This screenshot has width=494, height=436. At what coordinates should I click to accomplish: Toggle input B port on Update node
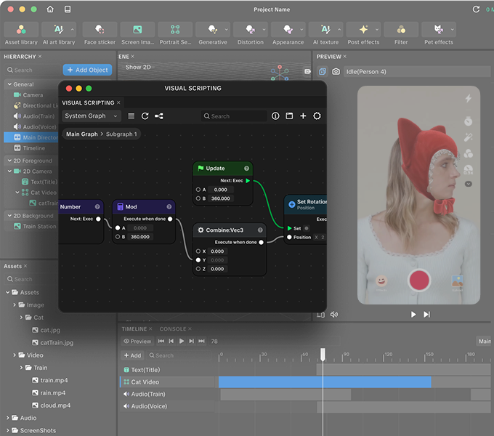pos(198,198)
